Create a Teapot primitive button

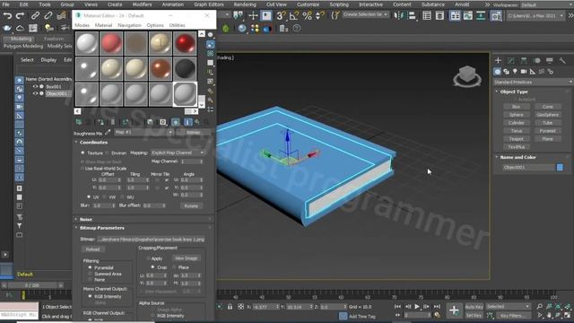pos(516,139)
